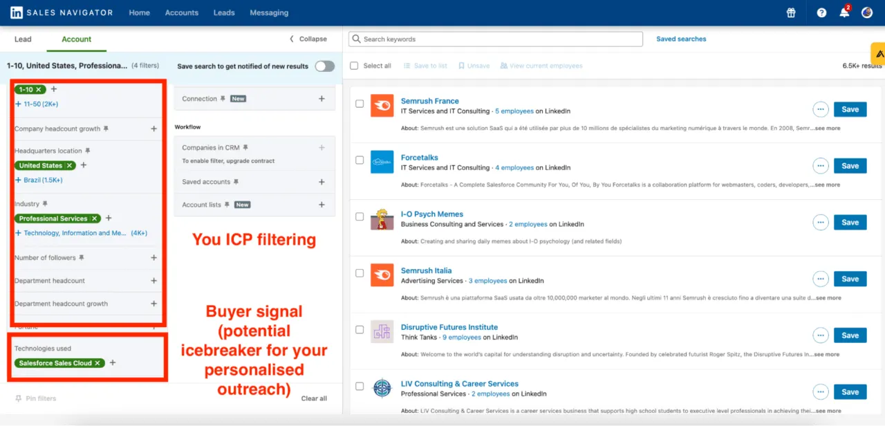Expand the Connection filter
Image resolution: width=885 pixels, height=426 pixels.
click(322, 99)
